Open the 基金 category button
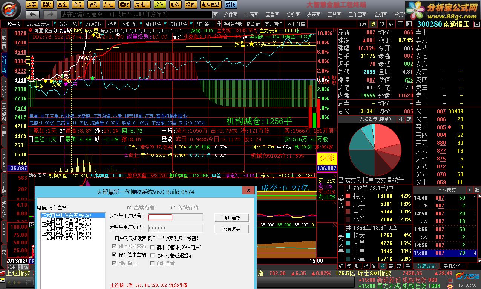Screen dimensions: 481x289 pyautogui.click(x=63, y=5)
